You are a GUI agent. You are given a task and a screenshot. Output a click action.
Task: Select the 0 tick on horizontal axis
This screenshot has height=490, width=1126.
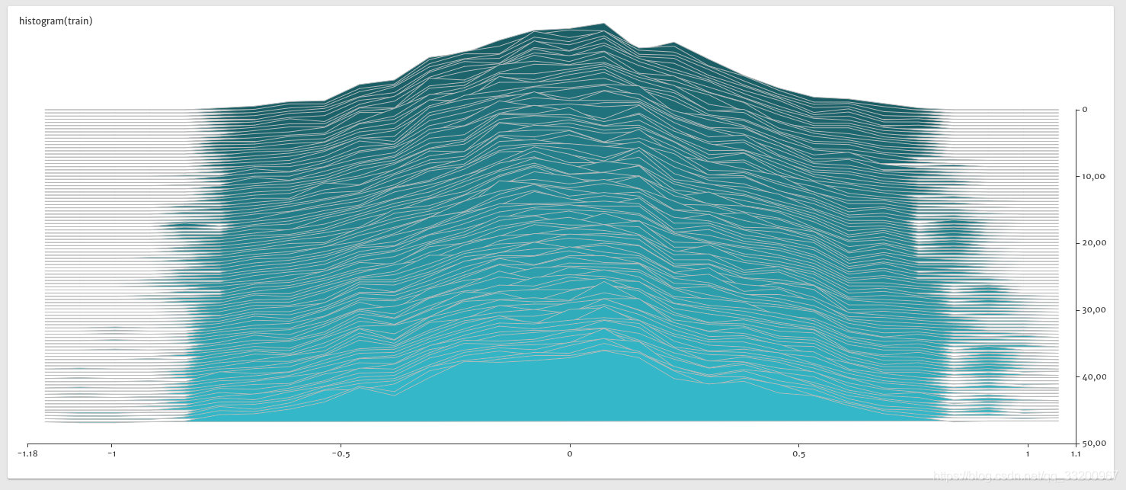pyautogui.click(x=569, y=453)
